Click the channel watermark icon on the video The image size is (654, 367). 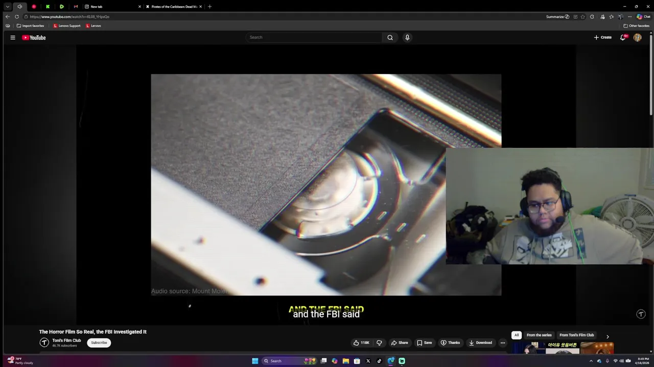(641, 314)
